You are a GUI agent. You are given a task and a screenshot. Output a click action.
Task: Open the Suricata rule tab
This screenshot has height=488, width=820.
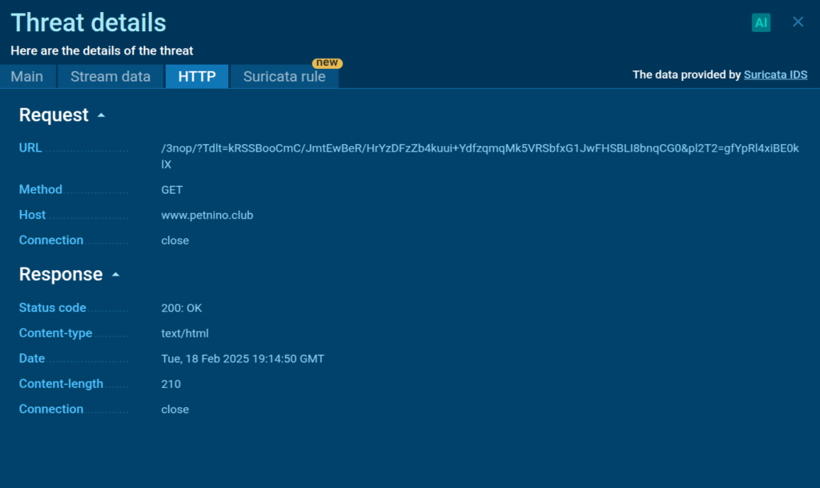284,77
